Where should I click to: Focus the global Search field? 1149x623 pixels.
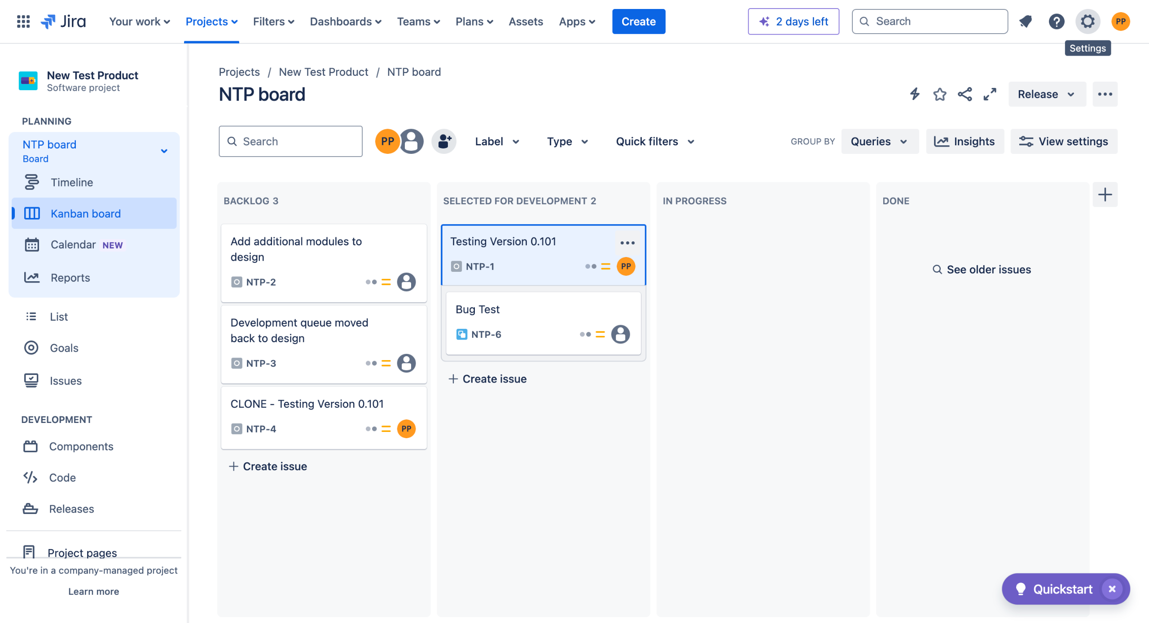[930, 21]
